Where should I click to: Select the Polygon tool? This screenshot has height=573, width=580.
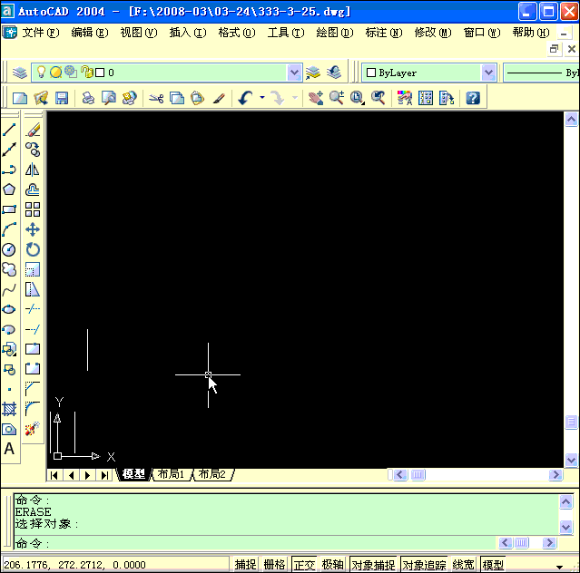[x=9, y=189]
